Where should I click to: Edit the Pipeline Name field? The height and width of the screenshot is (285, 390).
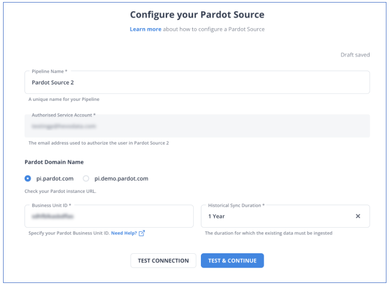(x=197, y=82)
